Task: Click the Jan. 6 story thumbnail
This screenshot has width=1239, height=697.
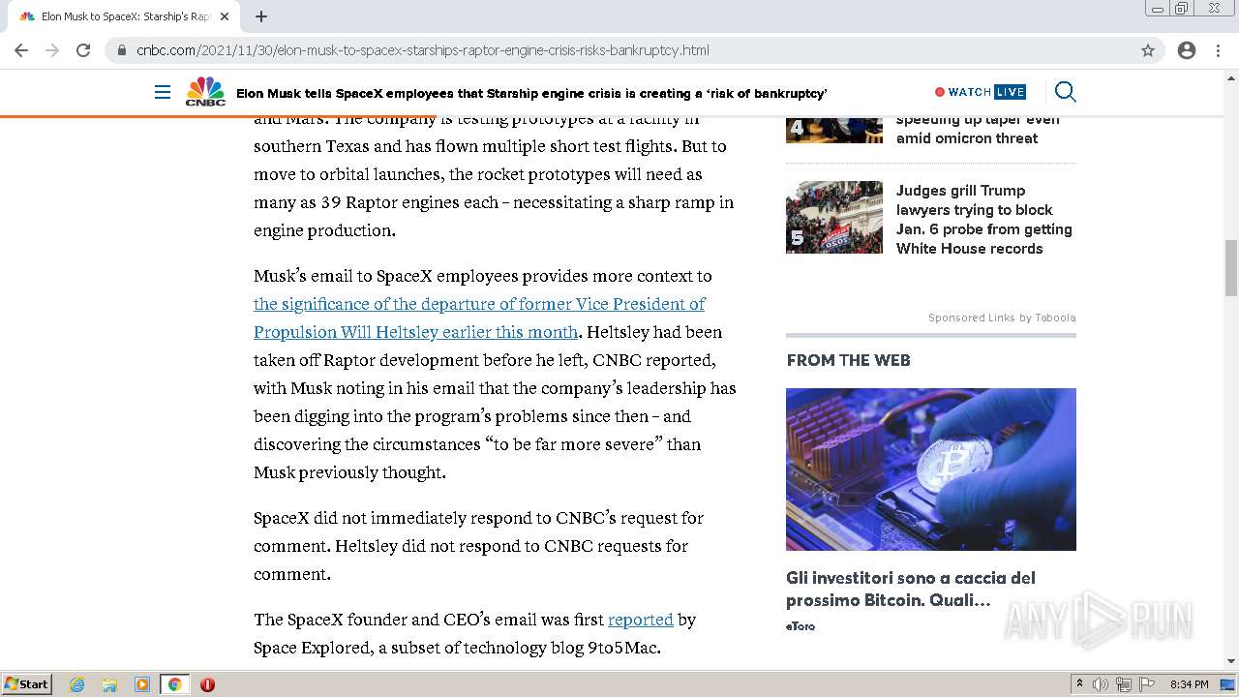Action: (x=834, y=217)
